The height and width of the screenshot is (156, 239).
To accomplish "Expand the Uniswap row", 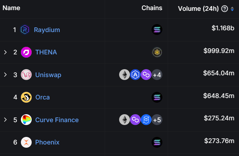I will pyautogui.click(x=5, y=75).
